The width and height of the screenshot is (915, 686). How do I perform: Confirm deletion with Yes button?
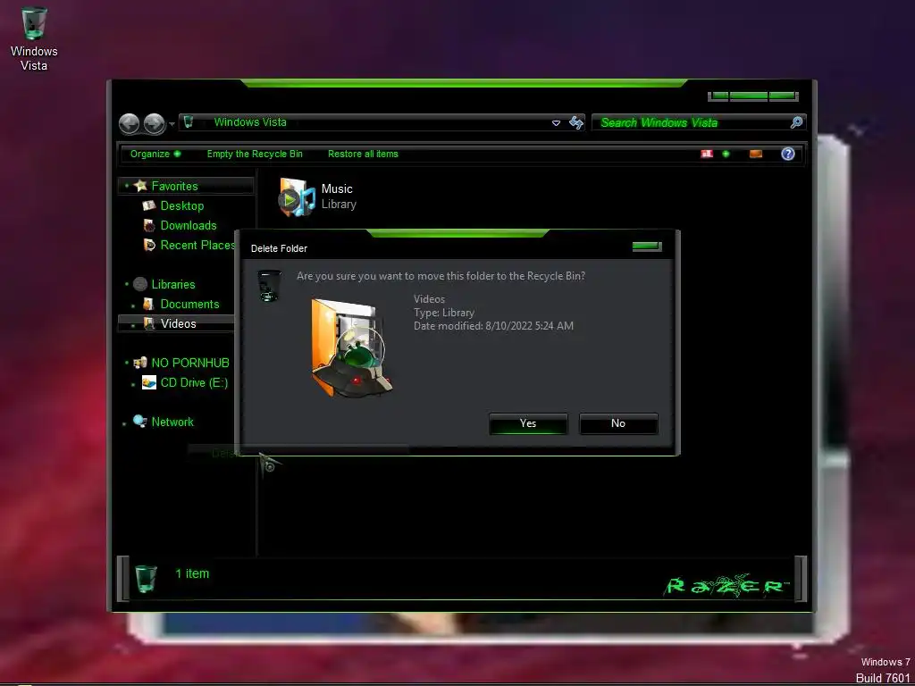pos(528,423)
